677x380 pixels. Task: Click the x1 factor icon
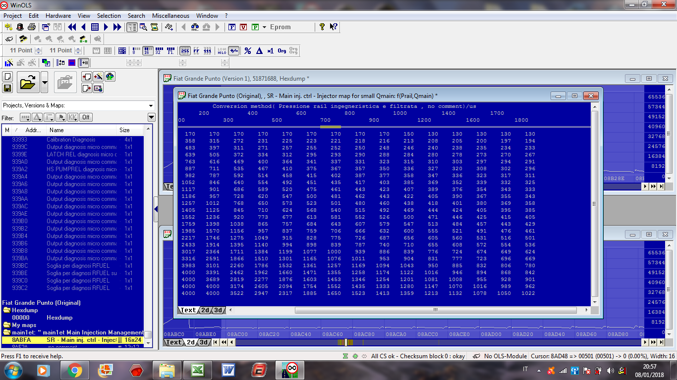(271, 50)
